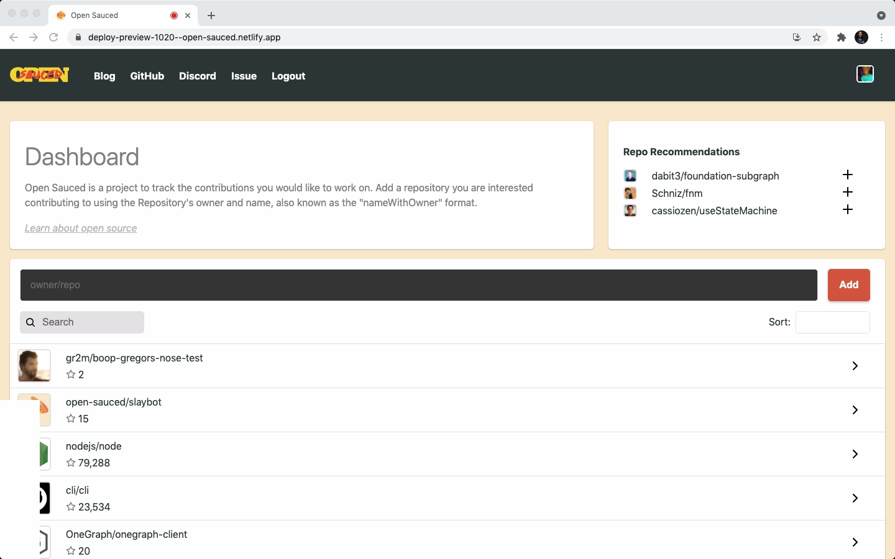Click cli/cli repo name
The width and height of the screenshot is (895, 559).
click(x=77, y=490)
